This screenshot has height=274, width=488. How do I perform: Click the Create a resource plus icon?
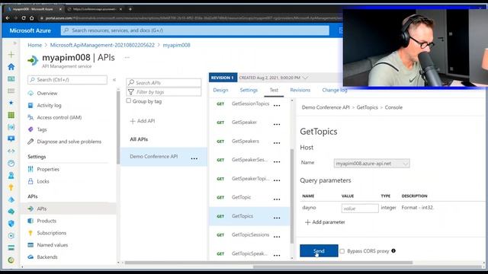(x=11, y=55)
